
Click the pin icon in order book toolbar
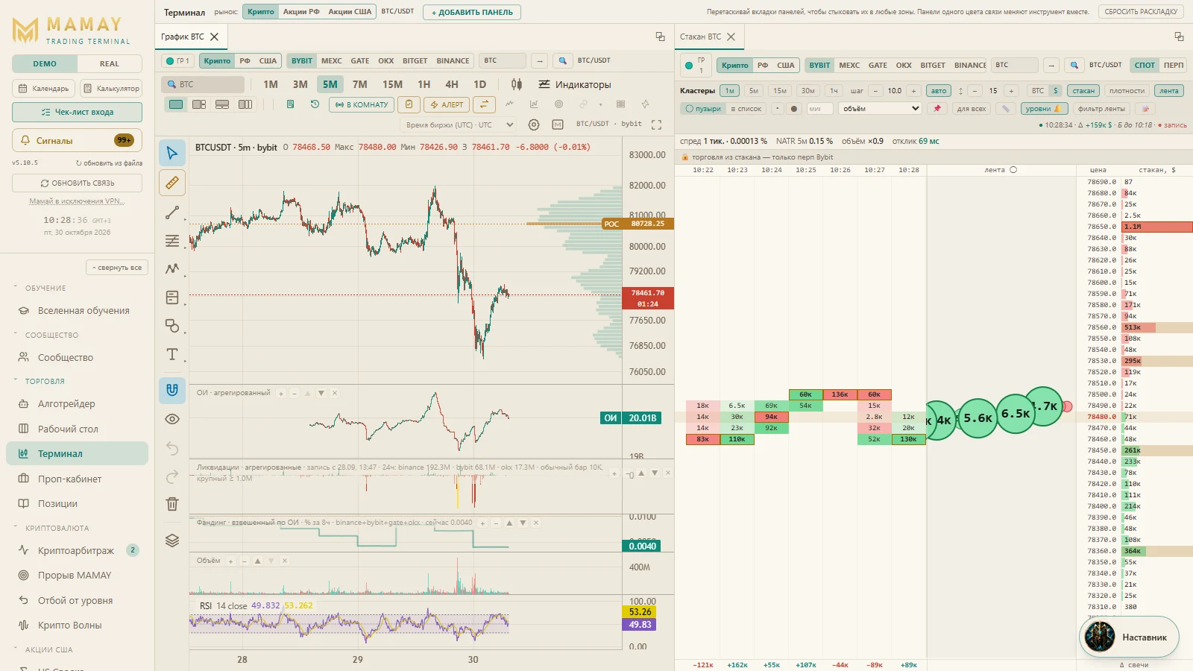click(x=937, y=109)
